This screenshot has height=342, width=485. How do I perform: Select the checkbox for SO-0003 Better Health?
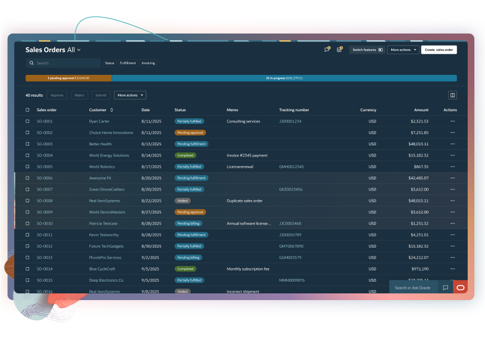[27, 144]
